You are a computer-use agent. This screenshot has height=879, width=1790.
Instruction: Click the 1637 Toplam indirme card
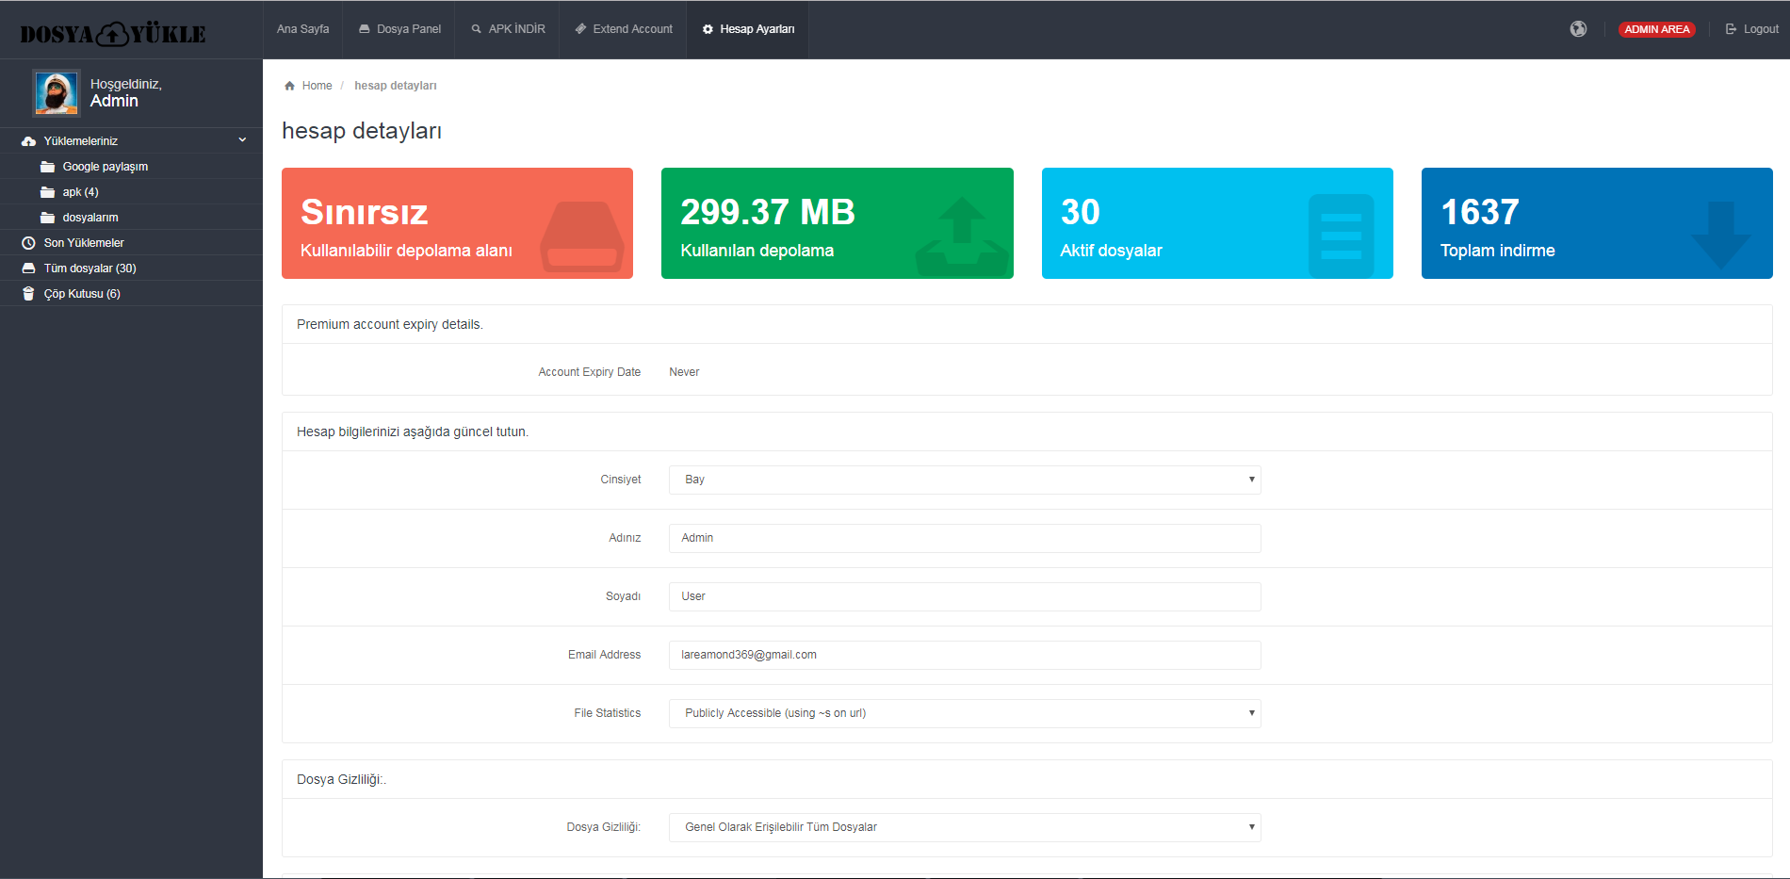pos(1597,223)
